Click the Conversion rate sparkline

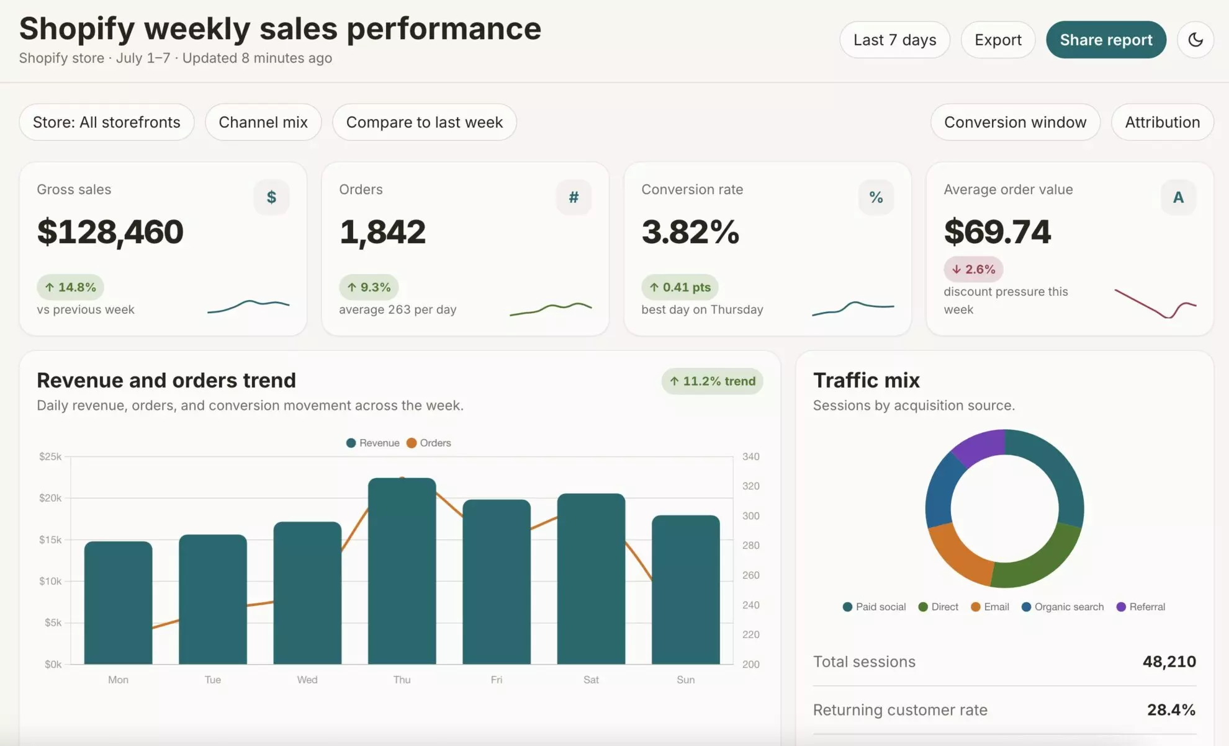[853, 308]
